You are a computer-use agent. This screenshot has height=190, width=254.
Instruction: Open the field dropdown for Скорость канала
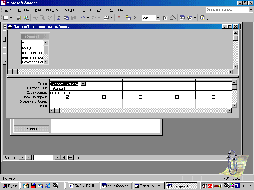83,84
